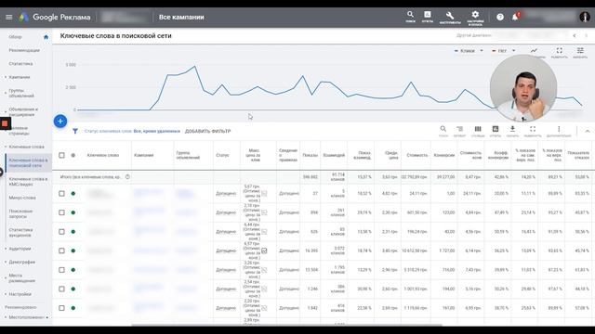Click the home icon next to Обзор
This screenshot has width=595, height=334.
pos(46,37)
